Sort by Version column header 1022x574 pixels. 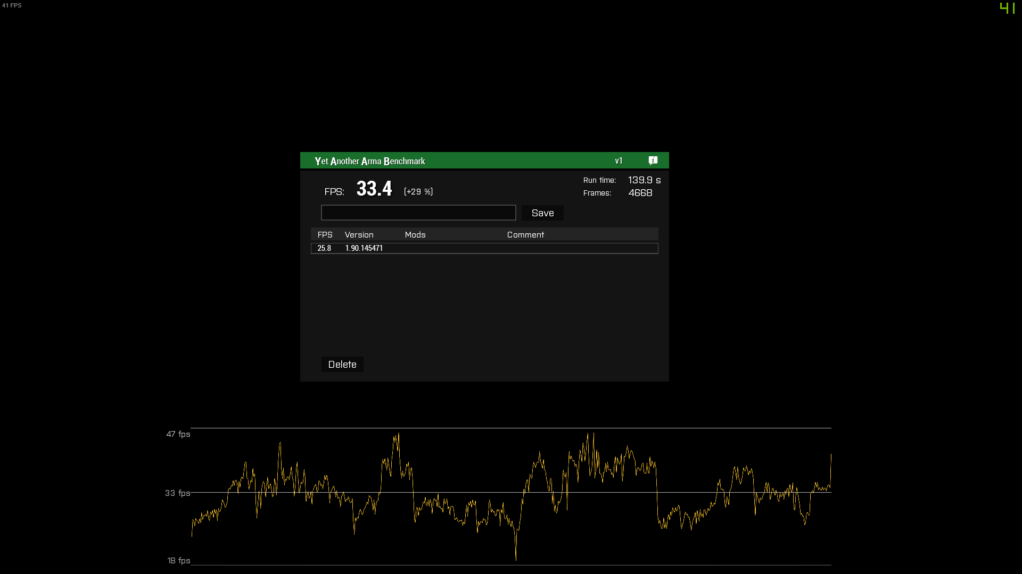click(359, 234)
